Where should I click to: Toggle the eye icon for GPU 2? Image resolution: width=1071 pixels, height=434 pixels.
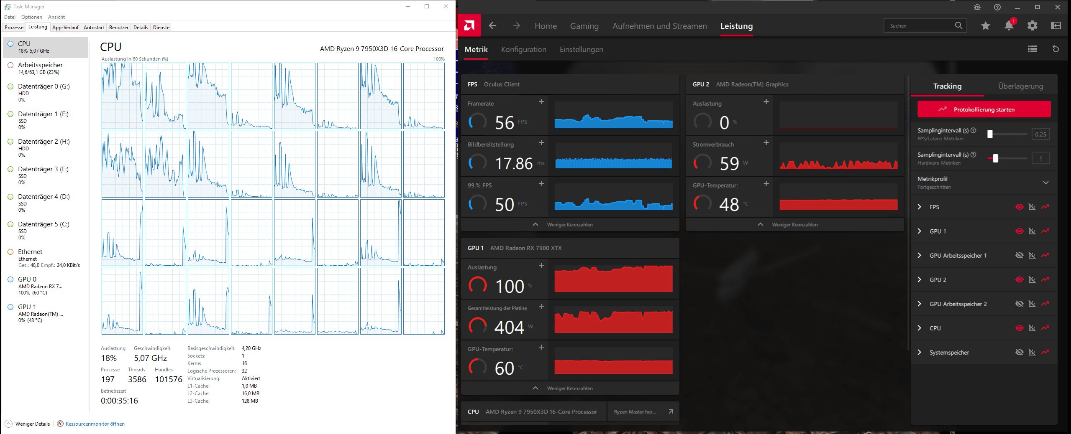tap(1020, 279)
